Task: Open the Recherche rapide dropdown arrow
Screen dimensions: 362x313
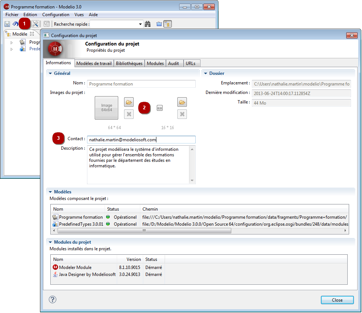Action: 140,24
